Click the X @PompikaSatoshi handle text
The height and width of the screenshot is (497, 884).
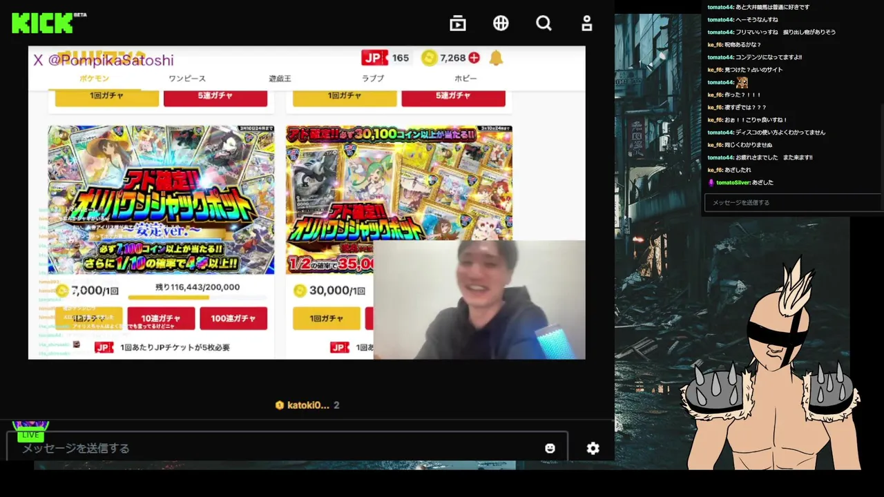click(104, 60)
